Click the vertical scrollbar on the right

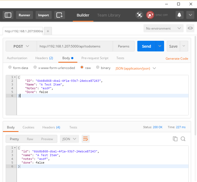point(195,86)
